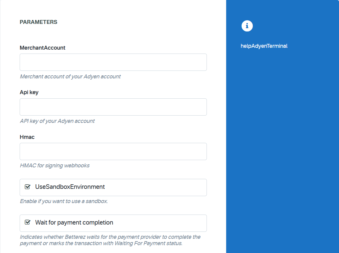This screenshot has height=253, width=339.
Task: Click the checkmark inside UseSandboxEnvironment box
Action: coord(28,187)
